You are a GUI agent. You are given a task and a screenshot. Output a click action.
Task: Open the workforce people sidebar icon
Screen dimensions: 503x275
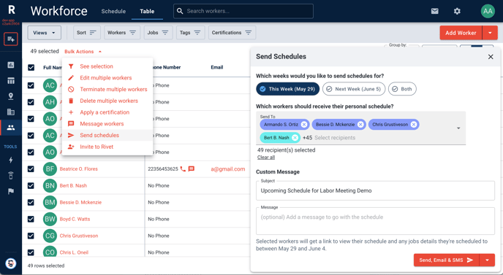click(x=11, y=128)
